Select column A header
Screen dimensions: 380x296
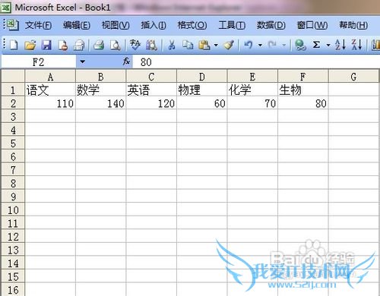click(x=50, y=77)
